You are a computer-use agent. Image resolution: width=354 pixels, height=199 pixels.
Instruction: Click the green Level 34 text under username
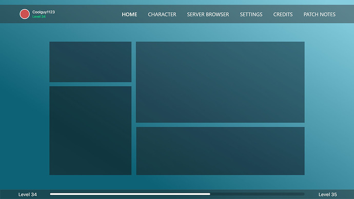[x=39, y=17]
